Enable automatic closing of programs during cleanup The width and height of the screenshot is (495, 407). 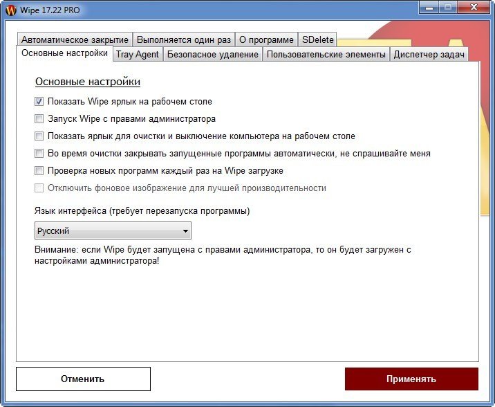point(39,153)
